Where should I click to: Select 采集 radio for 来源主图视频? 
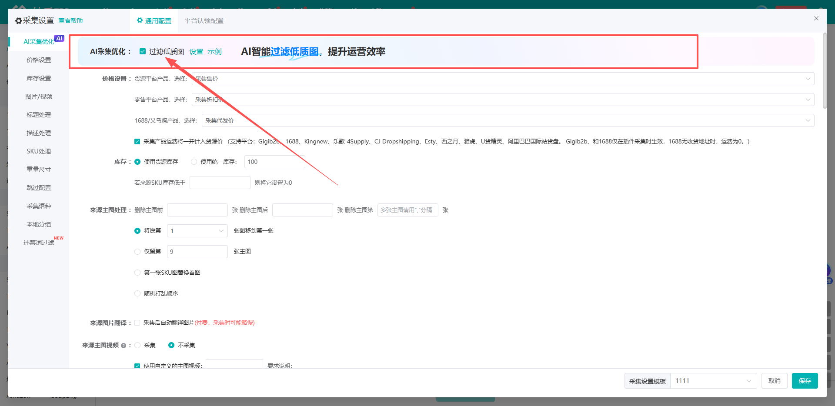tap(137, 345)
